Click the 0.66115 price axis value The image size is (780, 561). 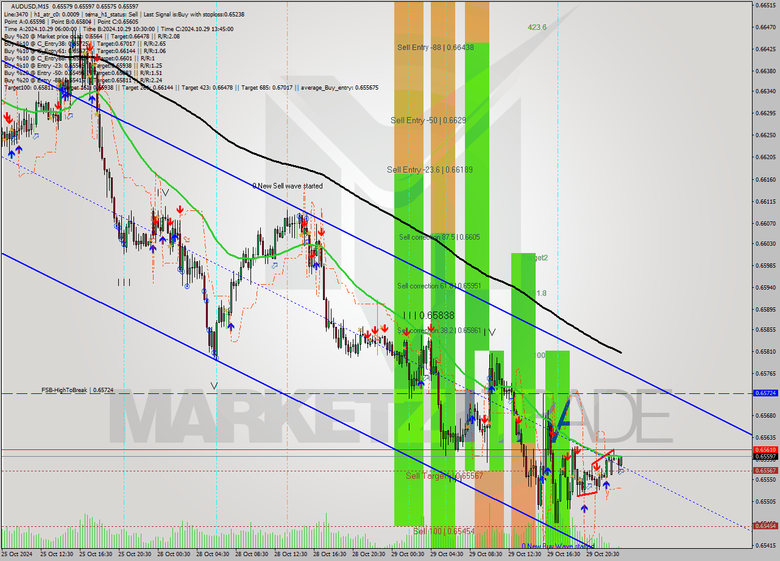click(765, 202)
